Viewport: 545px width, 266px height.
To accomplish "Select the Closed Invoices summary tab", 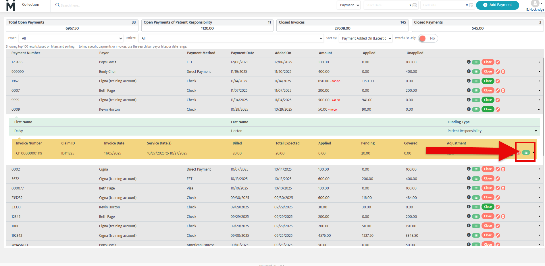I will [342, 25].
